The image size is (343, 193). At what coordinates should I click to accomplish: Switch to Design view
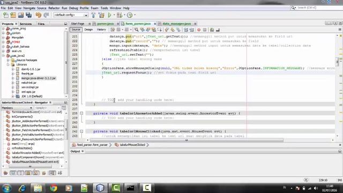(x=88, y=29)
